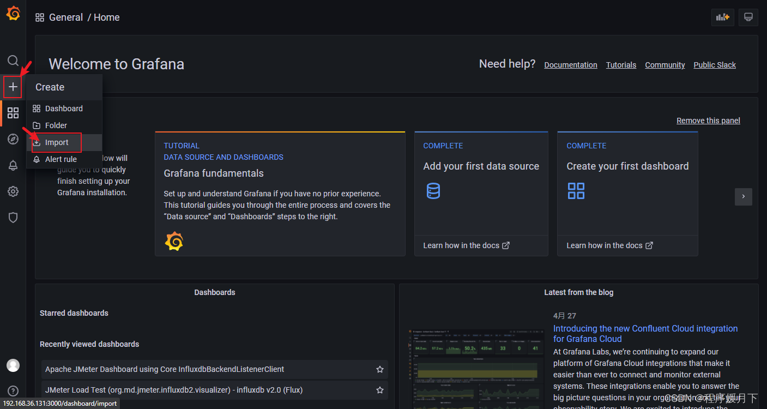Open the Create plus icon in sidebar
767x409 pixels.
[13, 87]
